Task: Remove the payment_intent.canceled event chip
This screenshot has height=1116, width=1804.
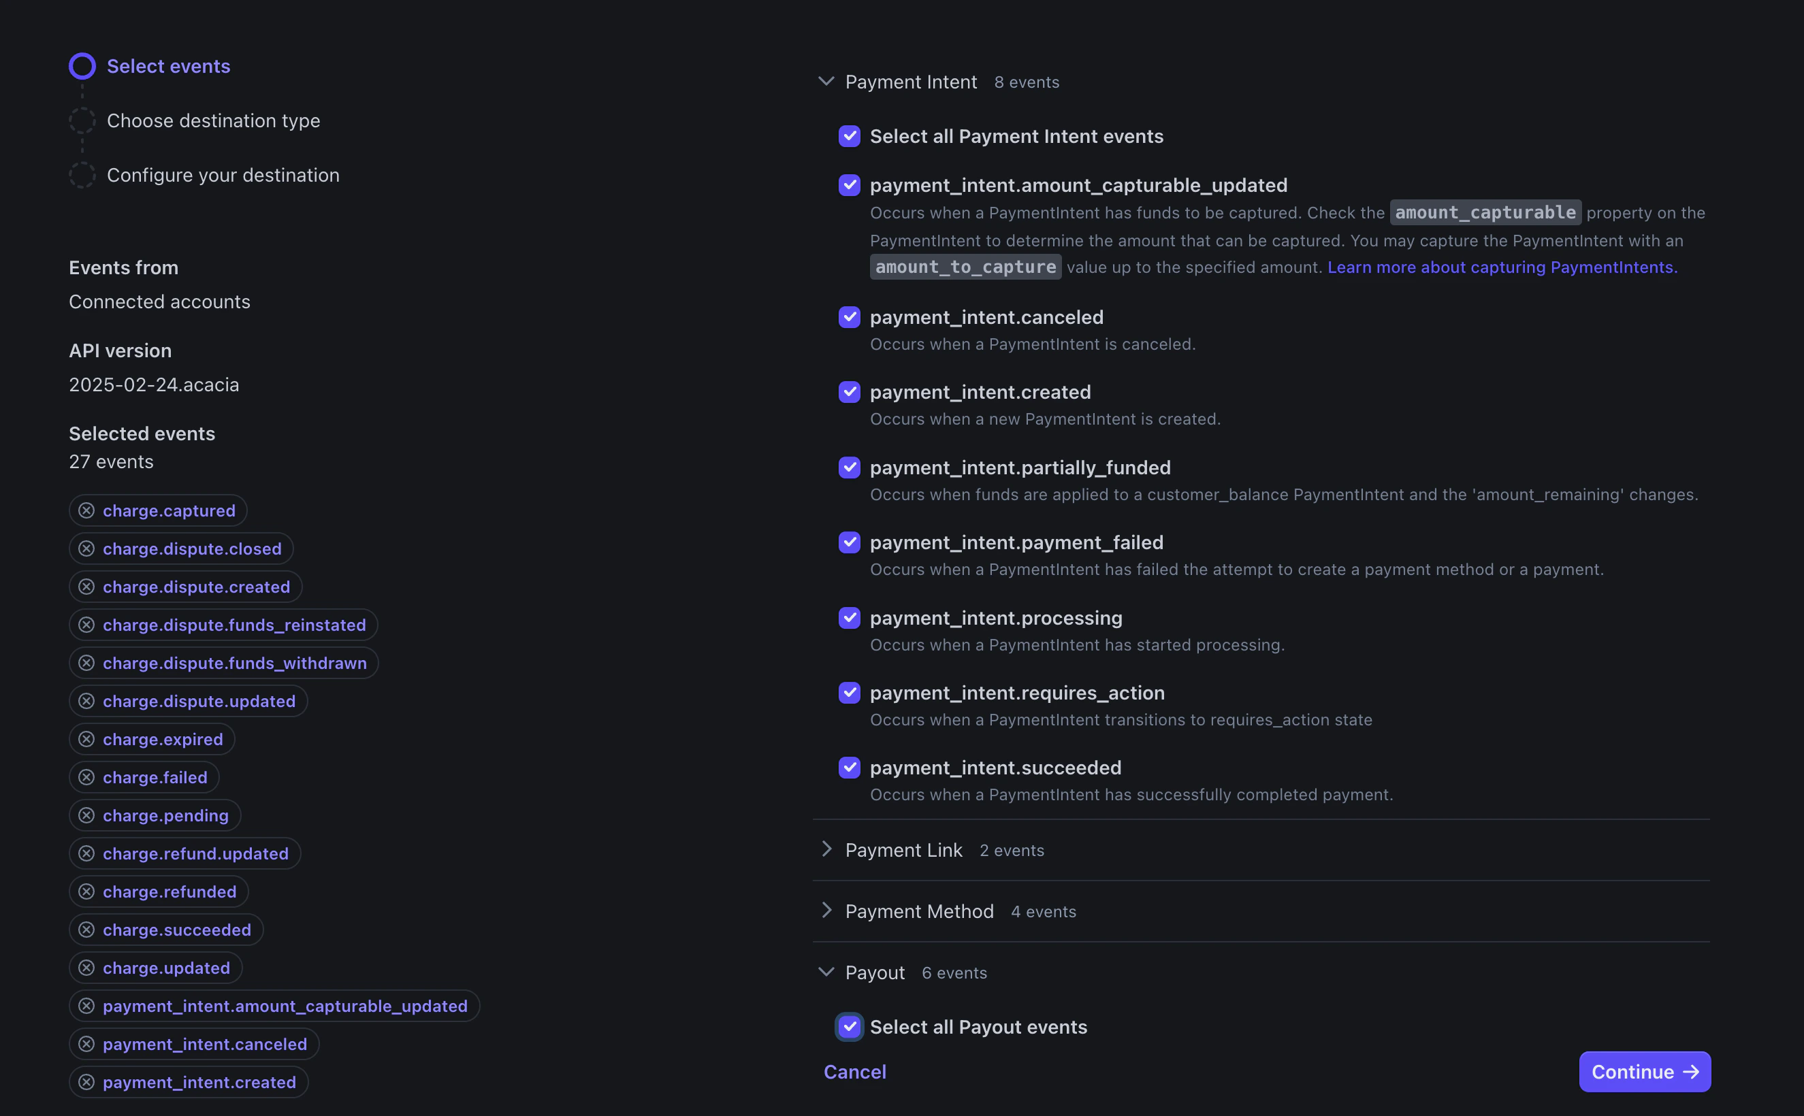Action: (x=87, y=1044)
